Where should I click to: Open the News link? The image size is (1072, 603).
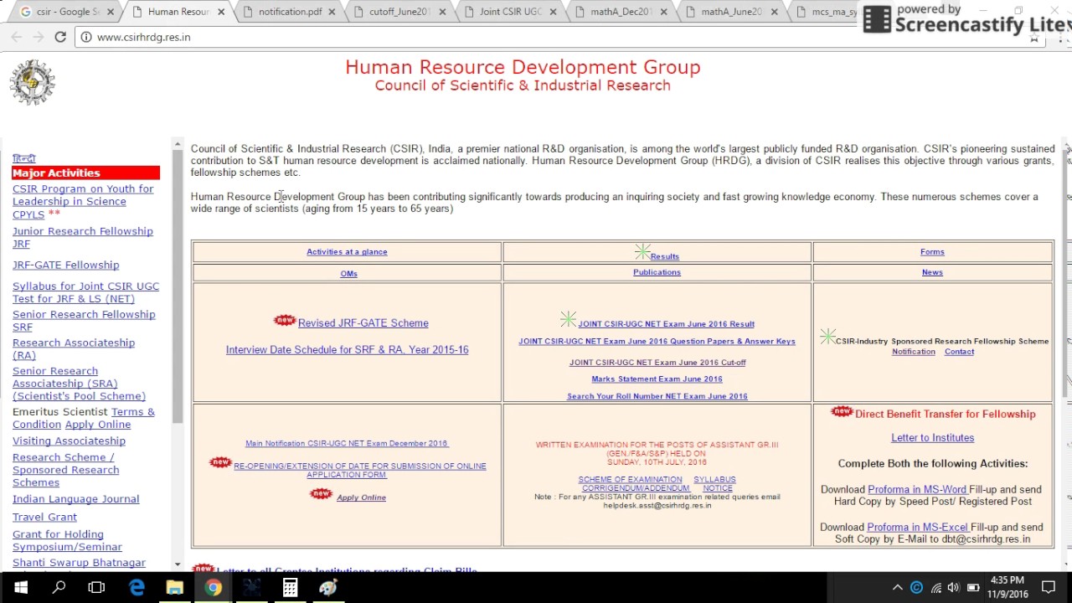coord(932,272)
